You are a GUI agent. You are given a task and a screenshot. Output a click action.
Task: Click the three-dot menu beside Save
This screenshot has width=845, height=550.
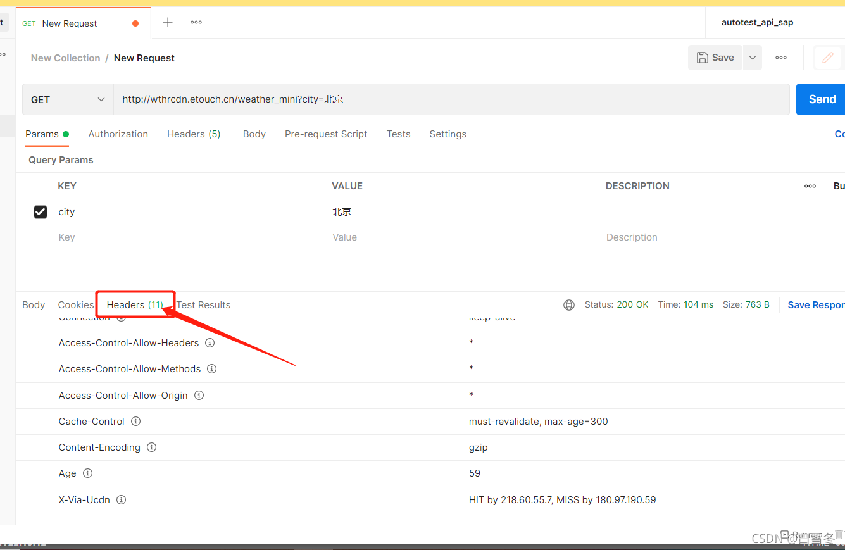(781, 58)
